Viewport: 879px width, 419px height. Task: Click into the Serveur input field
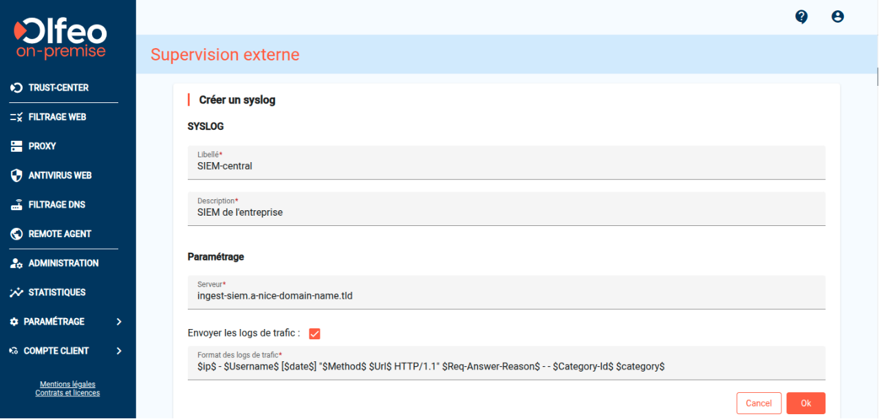click(506, 296)
